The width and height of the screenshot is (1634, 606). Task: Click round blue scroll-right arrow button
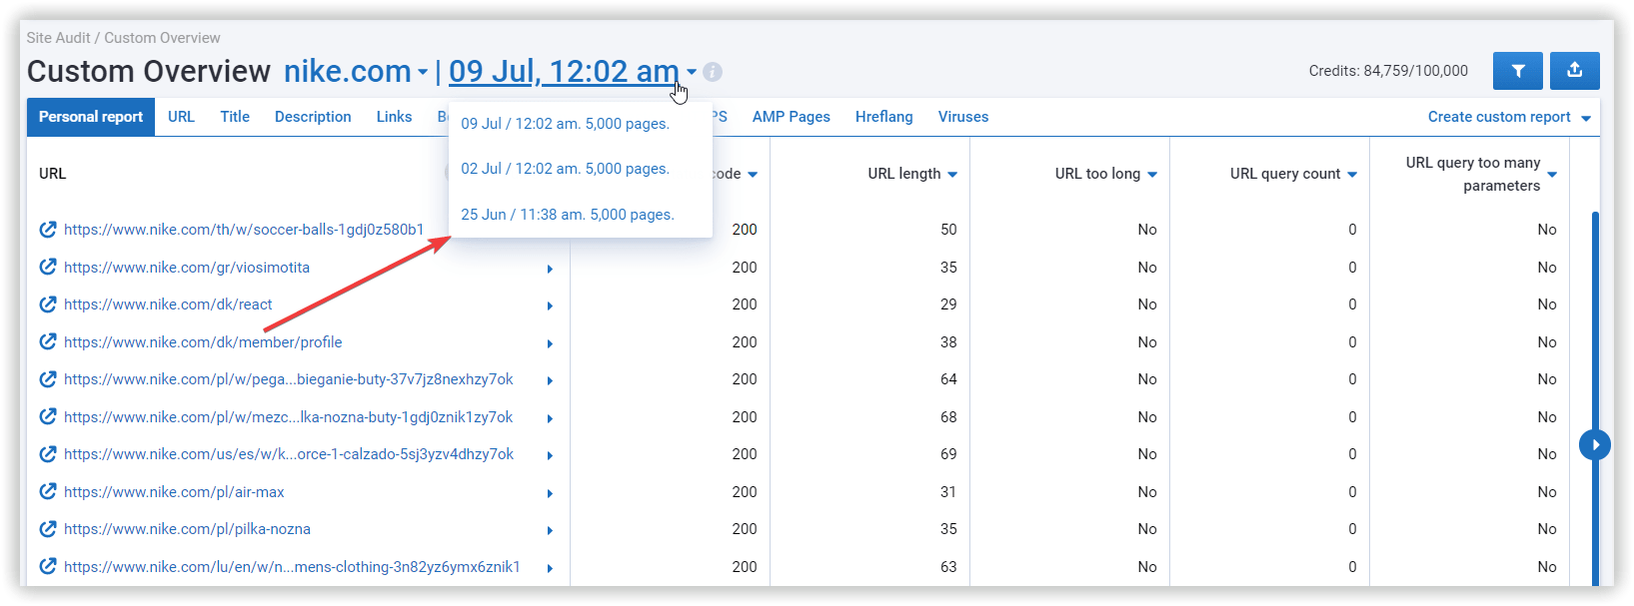pos(1594,444)
